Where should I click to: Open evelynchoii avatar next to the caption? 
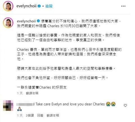coord(8,23)
